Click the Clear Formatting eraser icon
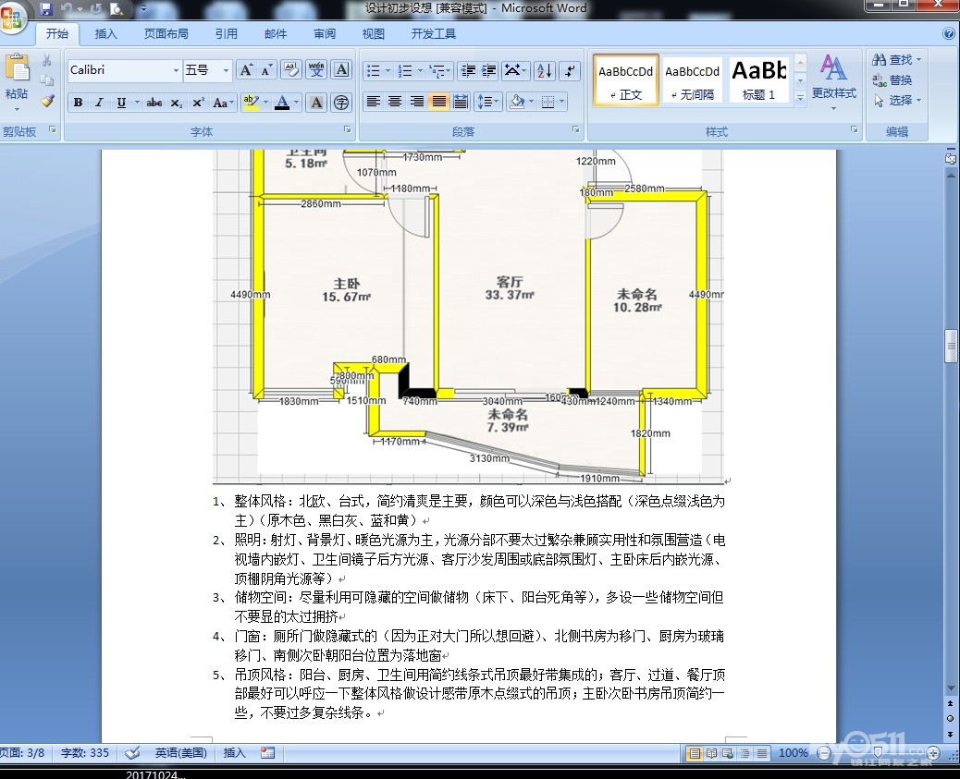960x779 pixels. pos(290,70)
